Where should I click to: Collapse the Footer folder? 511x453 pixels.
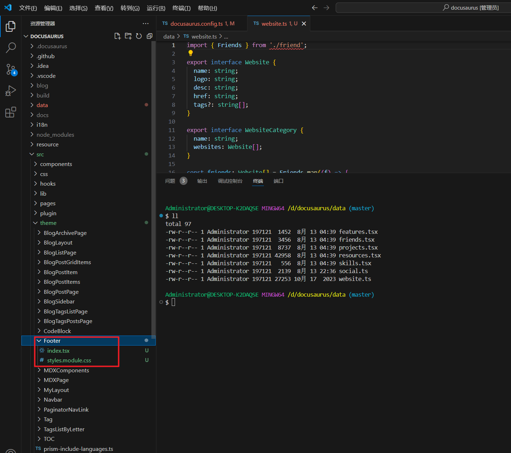(89, 341)
